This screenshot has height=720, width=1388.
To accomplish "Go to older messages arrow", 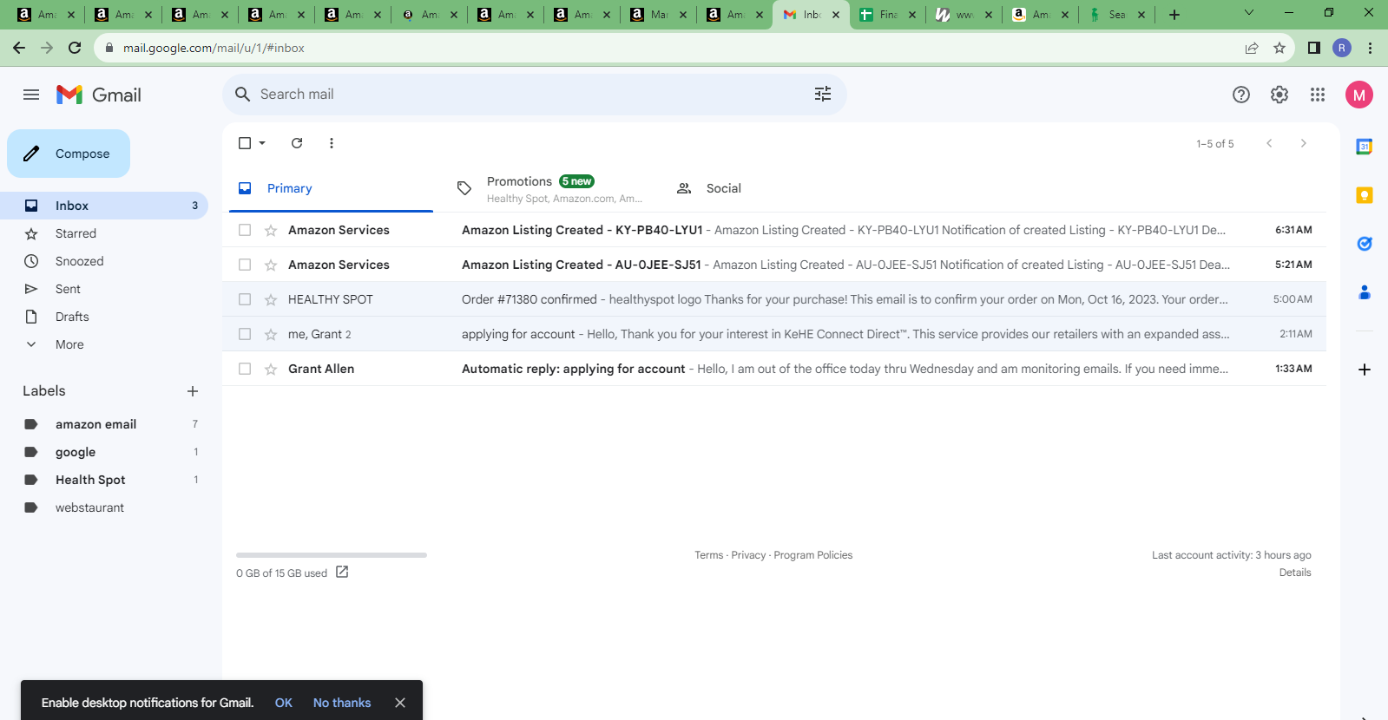I will [x=1303, y=143].
